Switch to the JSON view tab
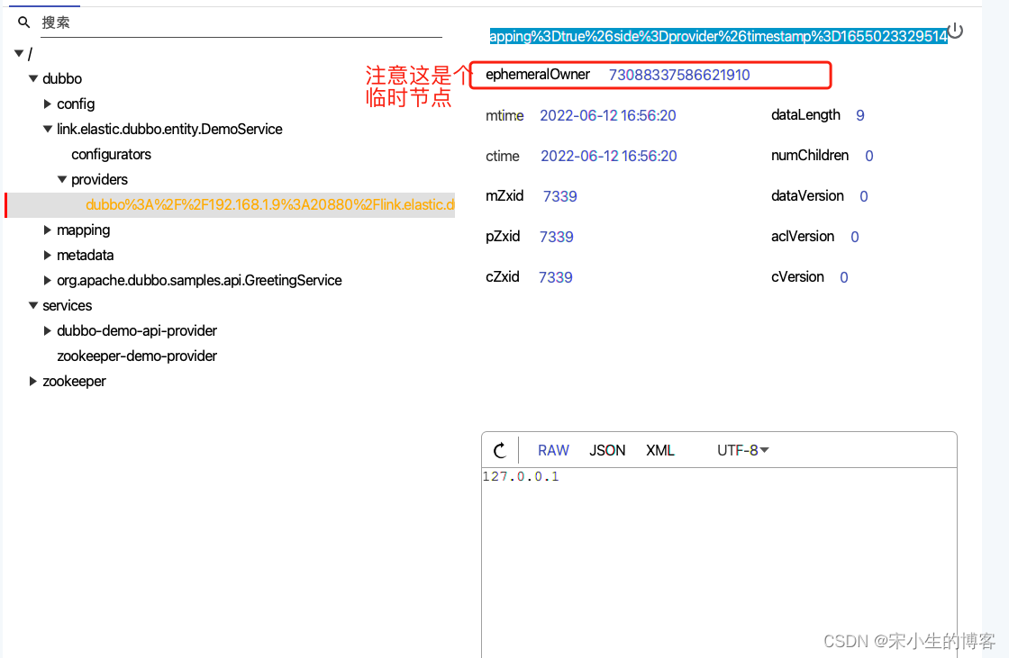The image size is (1009, 658). point(607,450)
